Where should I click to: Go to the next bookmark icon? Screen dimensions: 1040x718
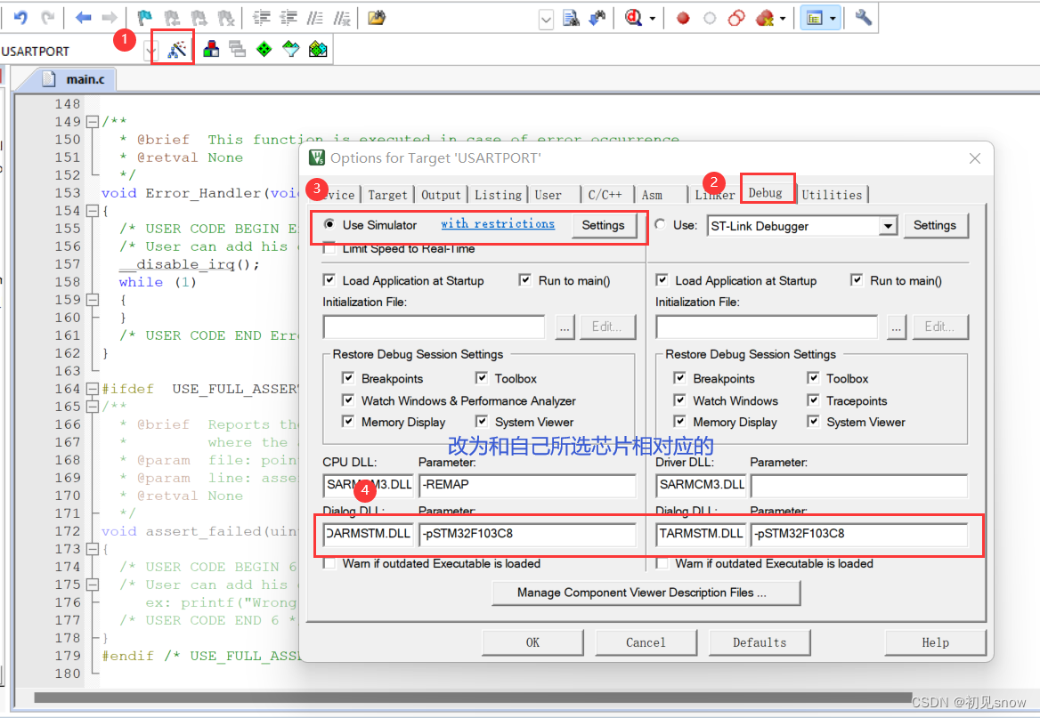click(x=199, y=18)
